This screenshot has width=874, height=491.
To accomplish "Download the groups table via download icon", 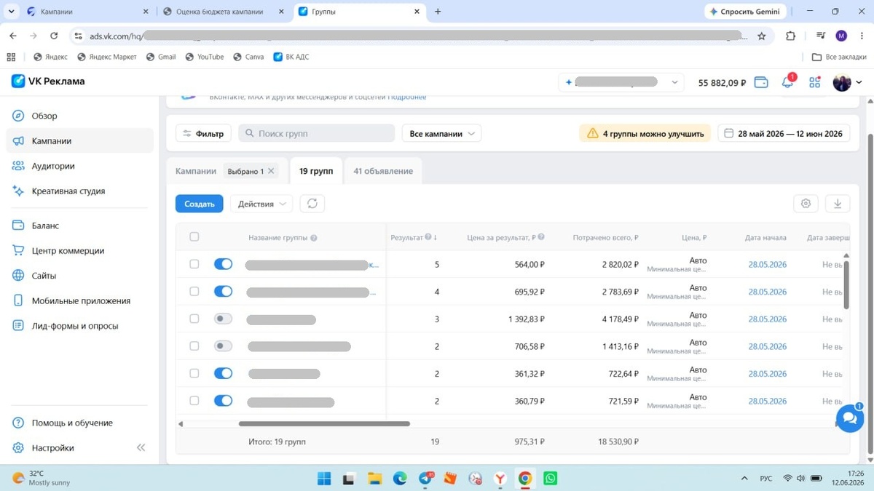I will click(x=838, y=204).
